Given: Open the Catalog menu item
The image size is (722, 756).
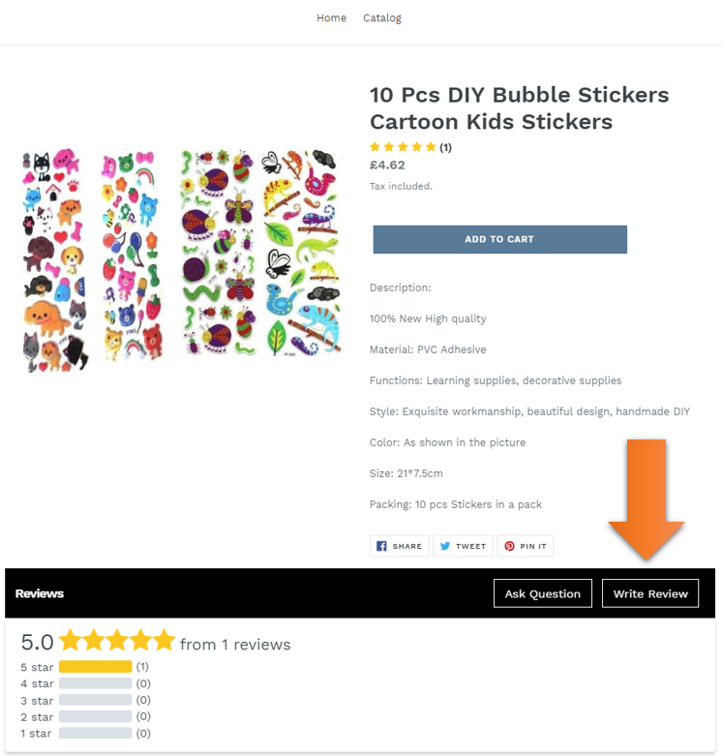Looking at the screenshot, I should pos(381,18).
